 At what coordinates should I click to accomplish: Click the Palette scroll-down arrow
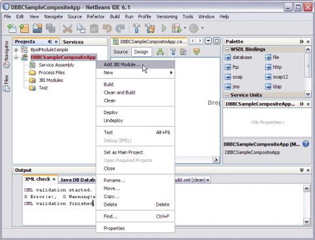coord(308,94)
